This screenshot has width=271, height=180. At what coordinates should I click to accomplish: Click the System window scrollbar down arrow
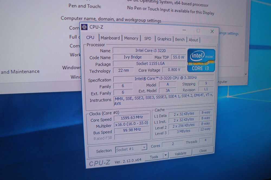[x=246, y=74]
